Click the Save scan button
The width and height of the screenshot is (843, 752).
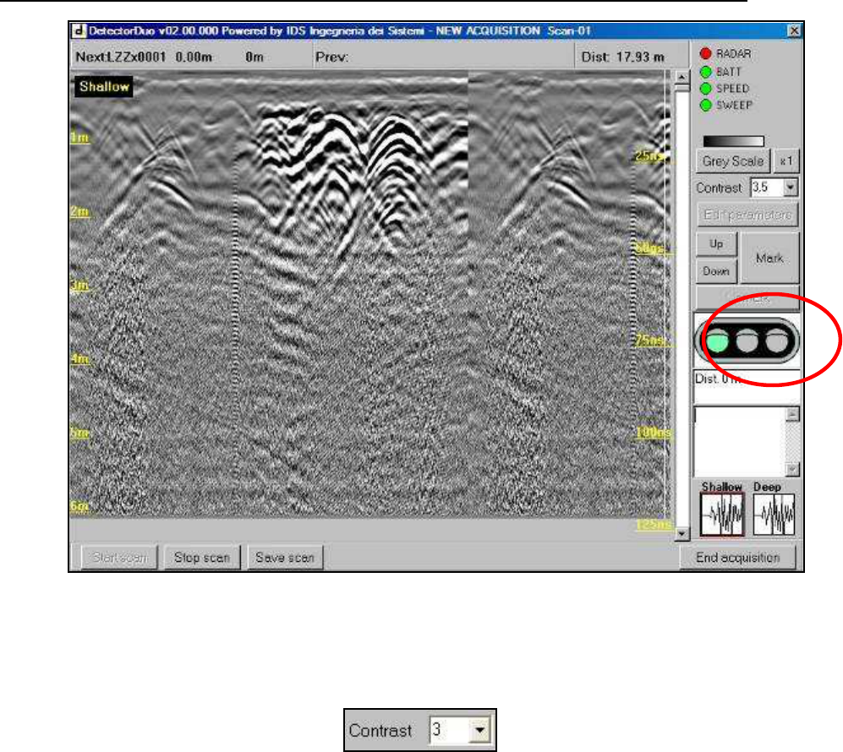(285, 558)
